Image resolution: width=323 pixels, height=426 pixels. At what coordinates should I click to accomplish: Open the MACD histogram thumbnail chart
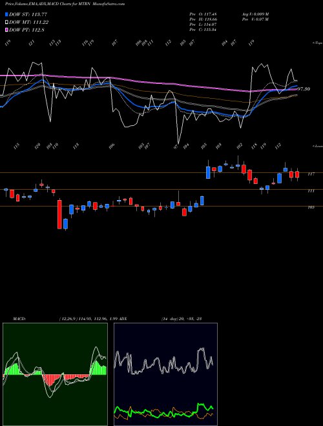coord(55,374)
